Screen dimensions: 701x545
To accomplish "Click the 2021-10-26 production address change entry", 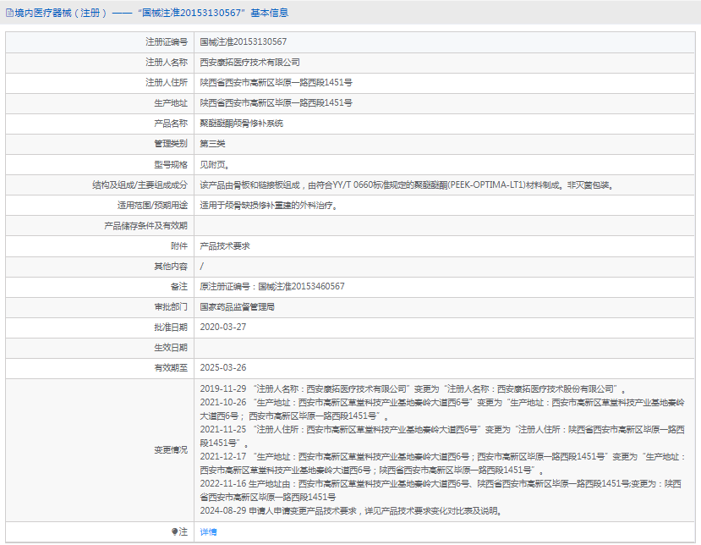I will click(x=442, y=409).
